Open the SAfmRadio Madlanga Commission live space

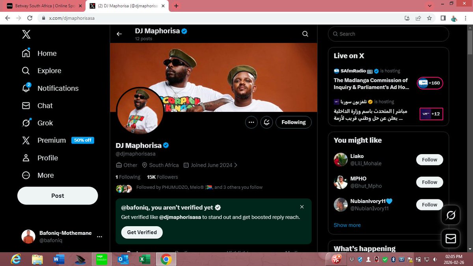click(x=371, y=83)
